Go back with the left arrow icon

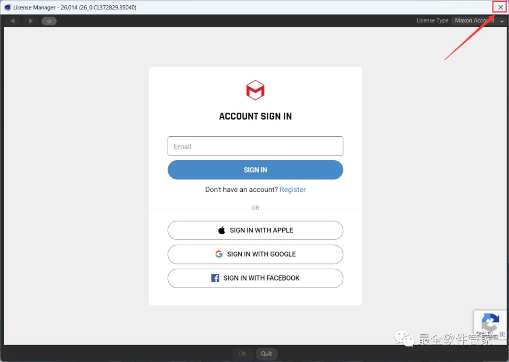pyautogui.click(x=12, y=21)
